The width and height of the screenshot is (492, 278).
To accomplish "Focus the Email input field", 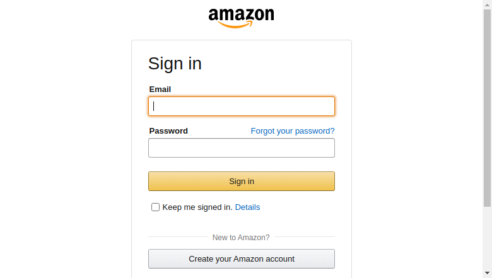I will coord(242,107).
